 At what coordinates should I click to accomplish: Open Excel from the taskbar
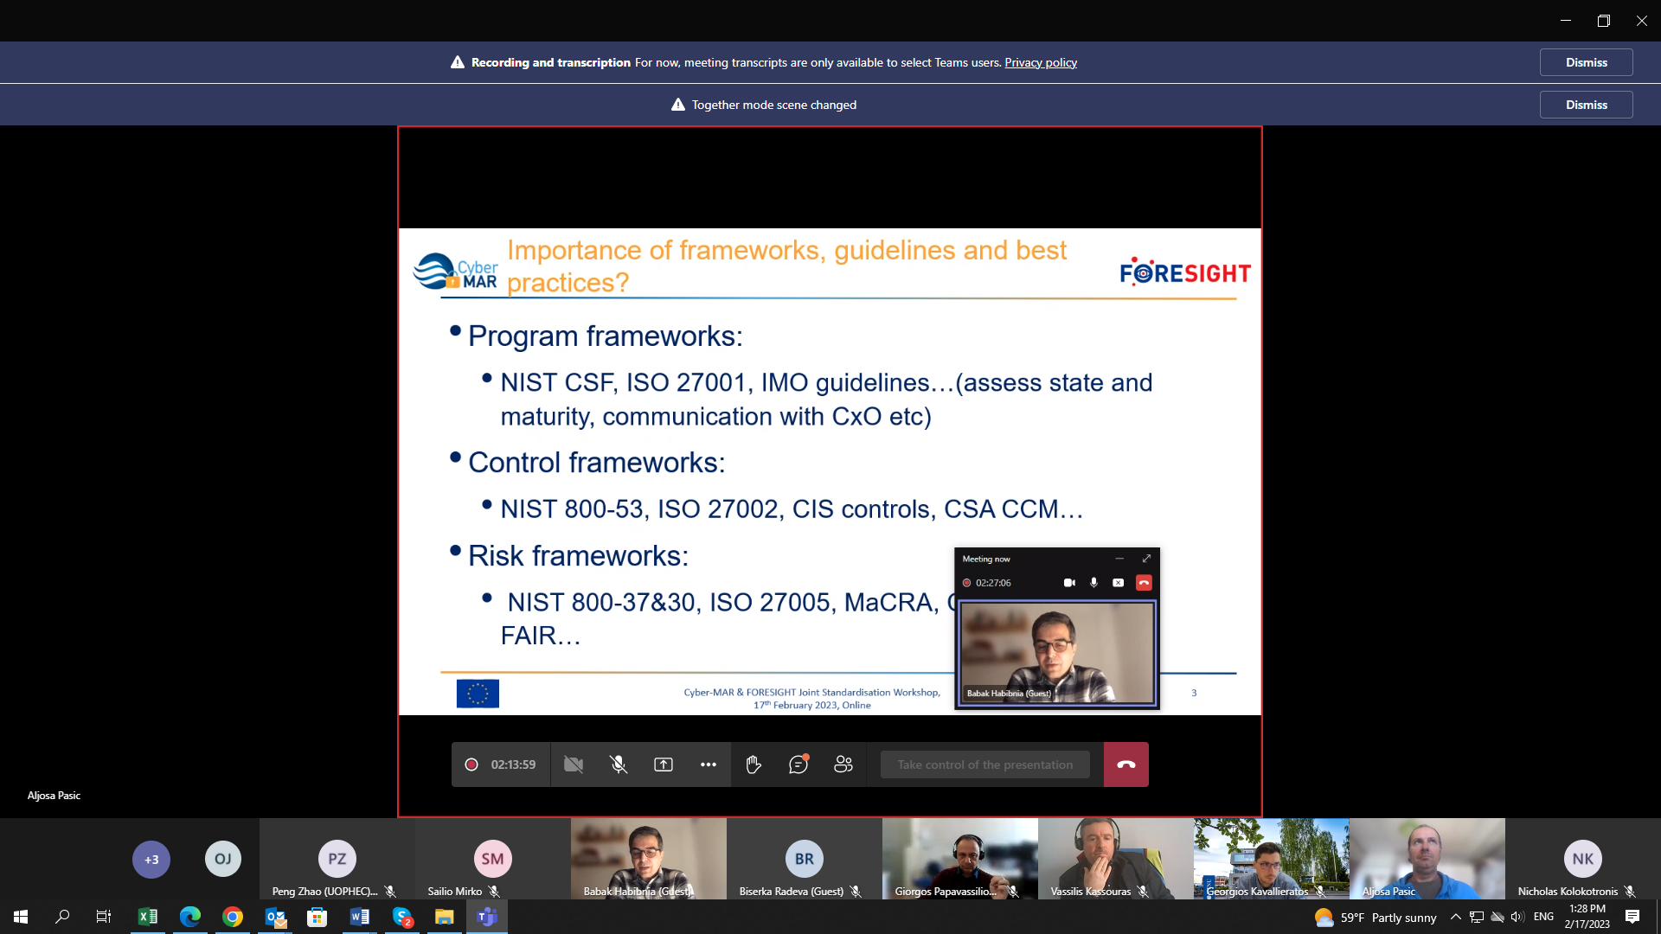[147, 917]
